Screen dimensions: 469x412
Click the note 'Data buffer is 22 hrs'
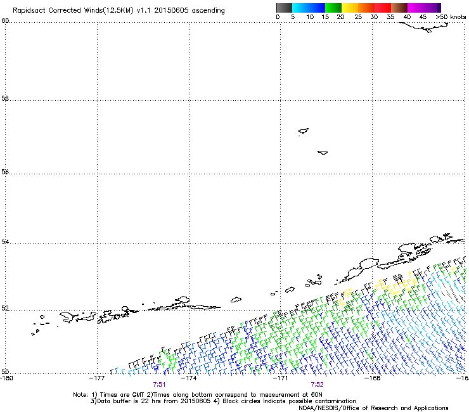coord(129,401)
